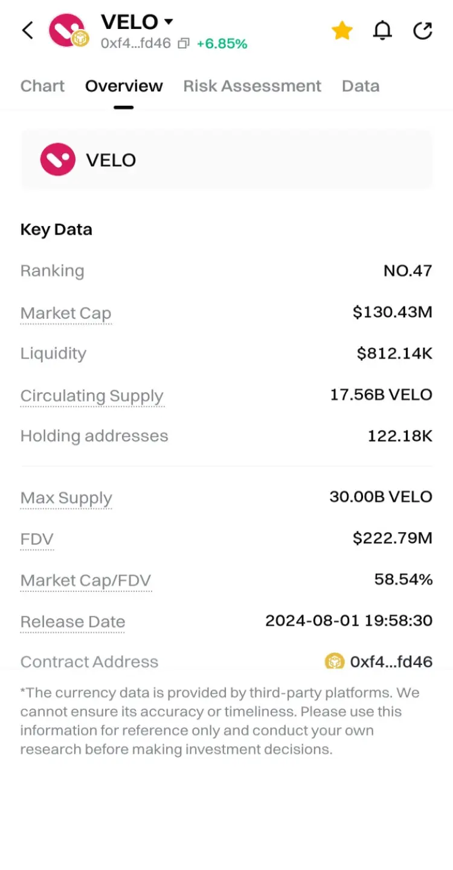
Task: Show Market Cap definition tooltip
Action: (66, 313)
